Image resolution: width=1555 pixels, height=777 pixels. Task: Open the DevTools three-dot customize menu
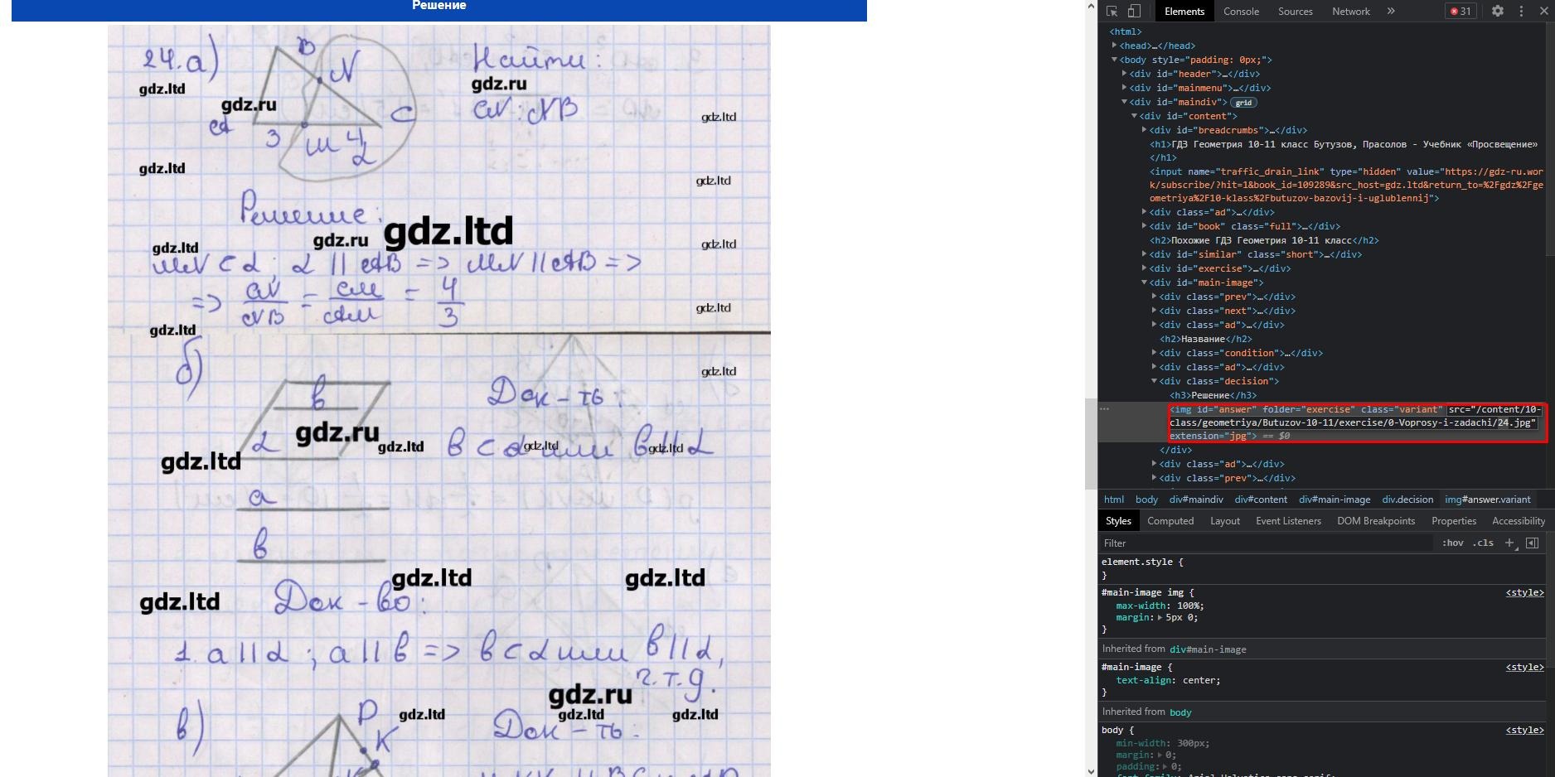pyautogui.click(x=1521, y=12)
